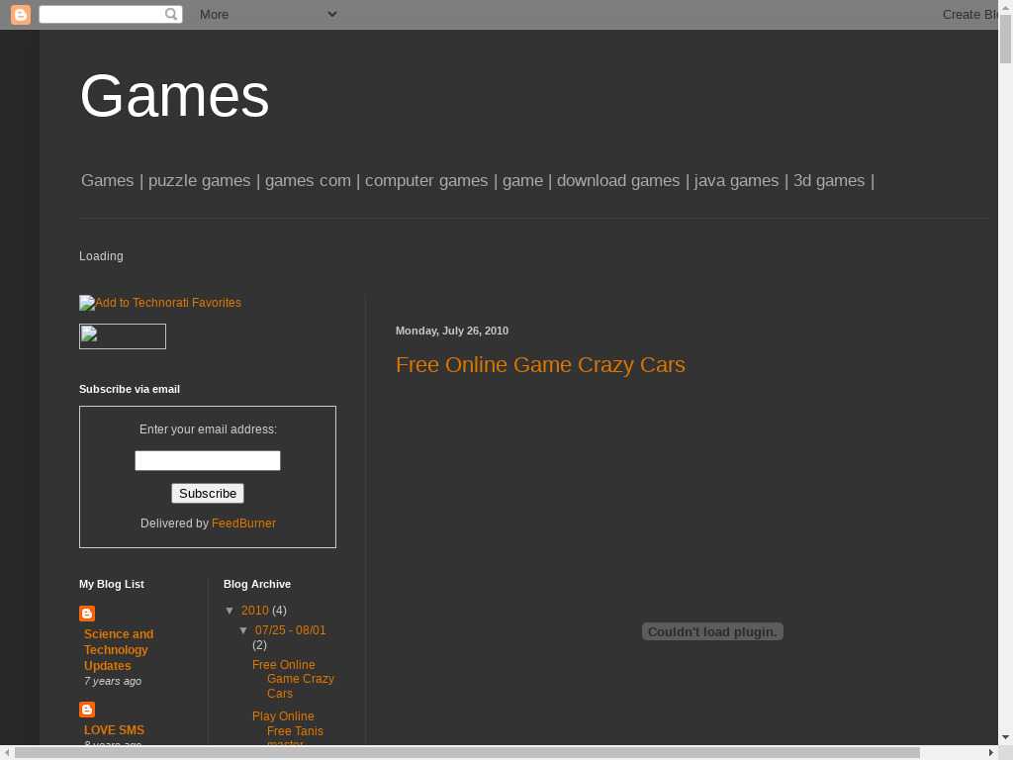Click the vertical scrollbar down arrow
1013x760 pixels.
(x=1005, y=737)
